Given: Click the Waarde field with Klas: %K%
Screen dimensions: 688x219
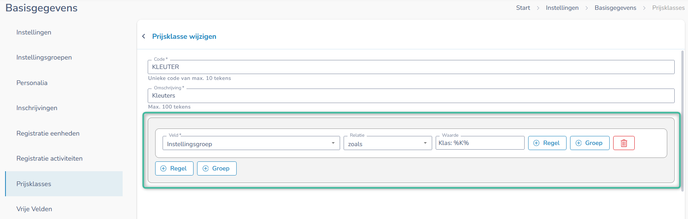Looking at the screenshot, I should click(x=480, y=143).
